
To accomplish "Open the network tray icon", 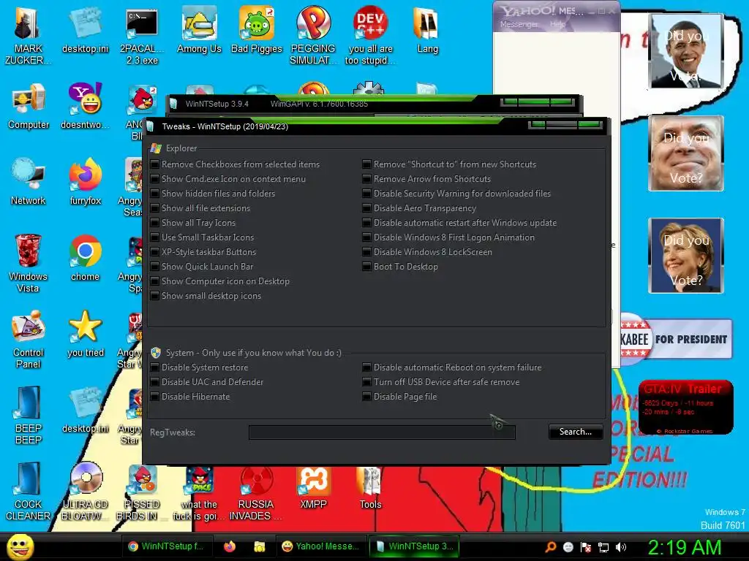I will tap(603, 547).
